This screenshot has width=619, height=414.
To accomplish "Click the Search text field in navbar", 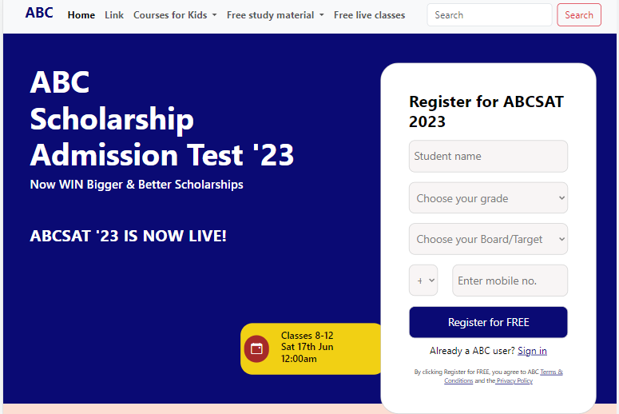I will coord(489,15).
